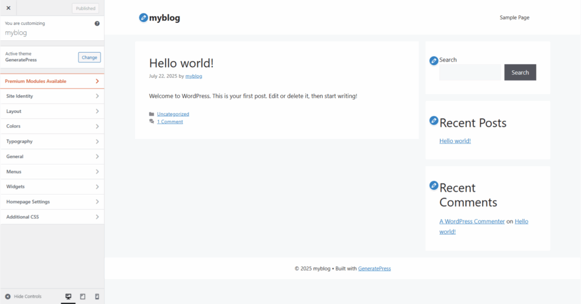This screenshot has height=304, width=581.
Task: Click the Published button
Action: pyautogui.click(x=86, y=8)
